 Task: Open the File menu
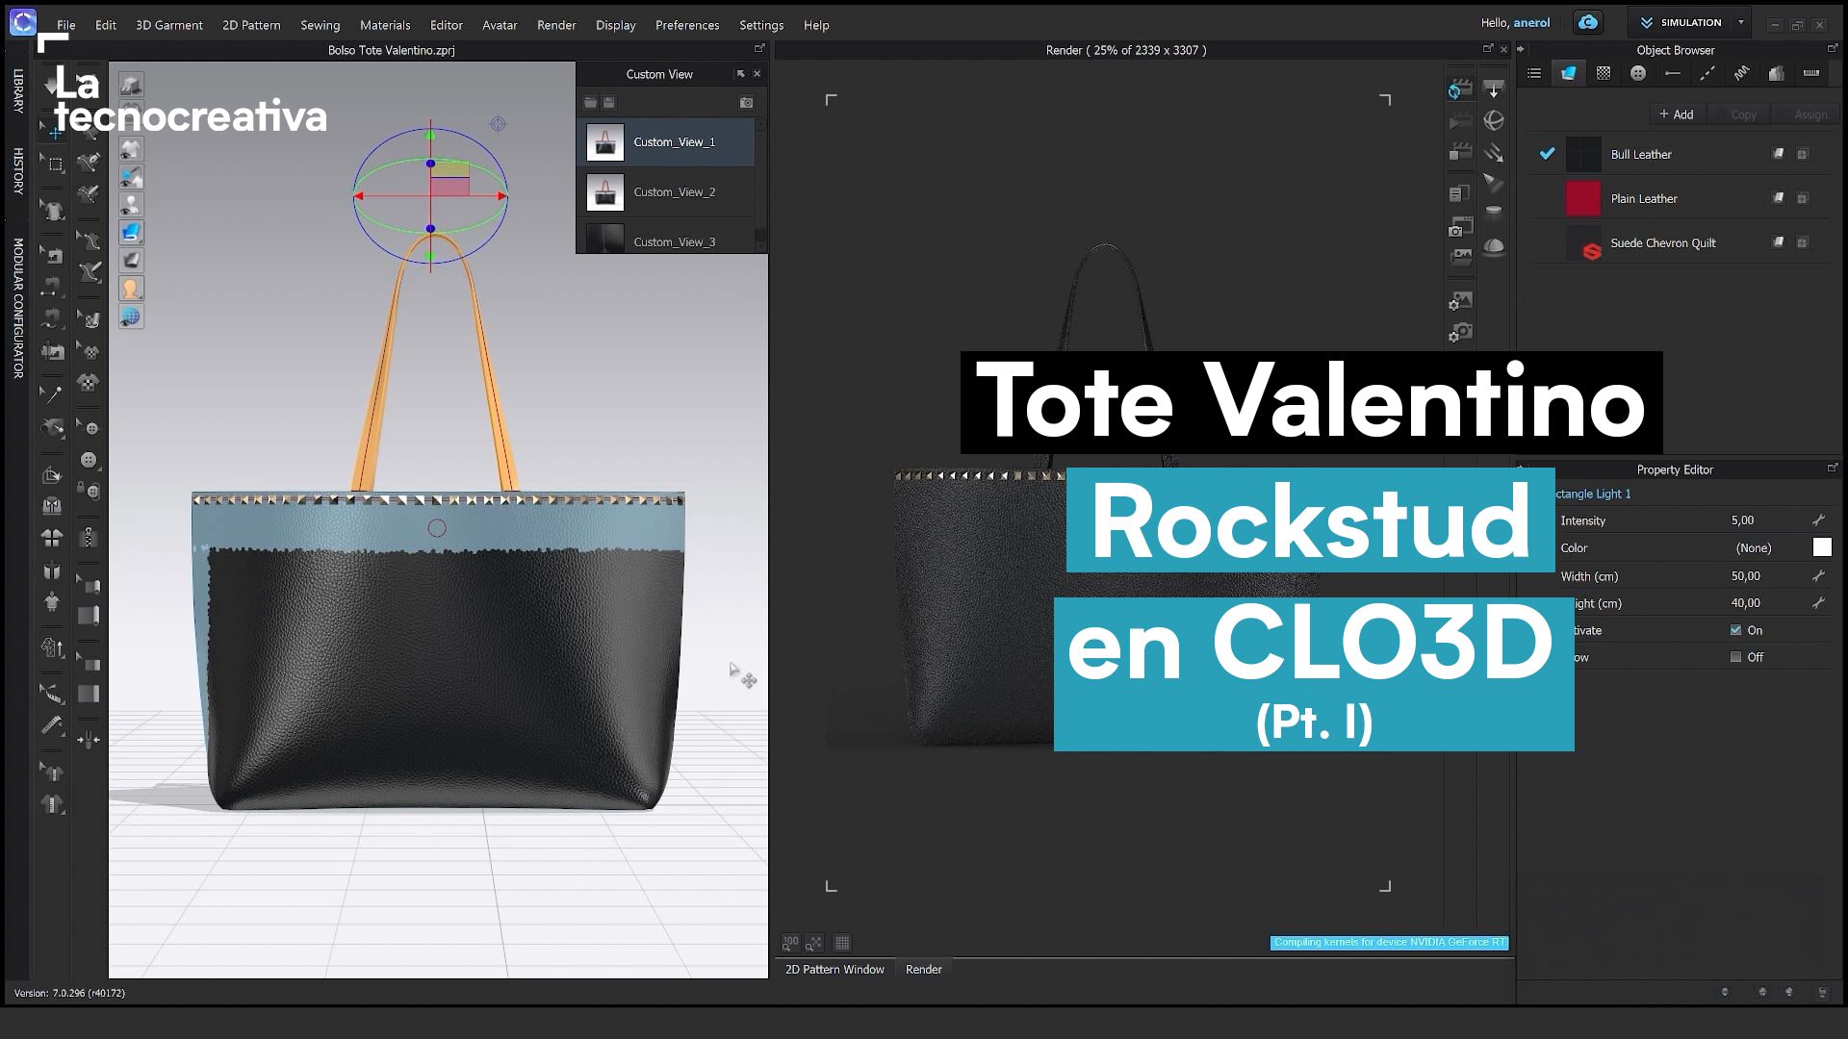66,25
